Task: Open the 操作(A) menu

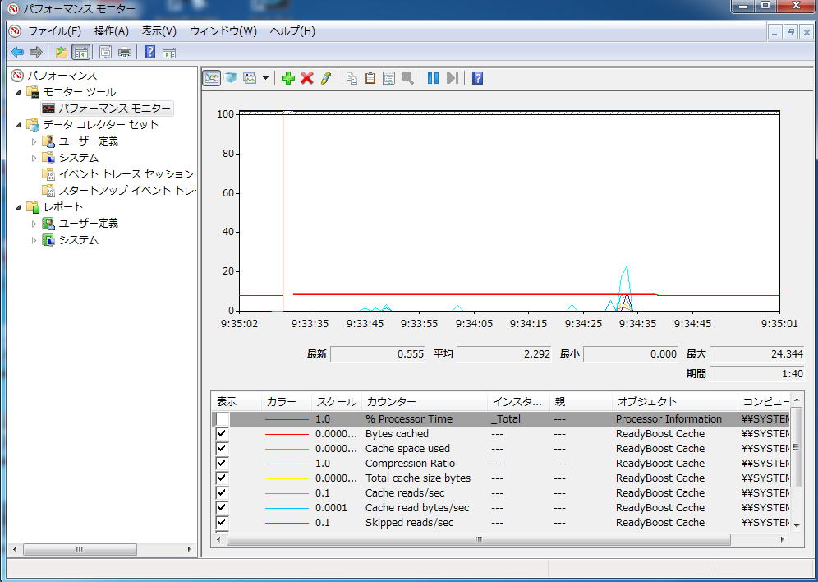Action: (x=112, y=31)
